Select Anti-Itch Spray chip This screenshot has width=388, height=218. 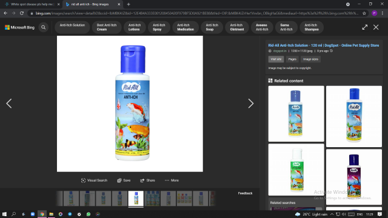point(159,27)
